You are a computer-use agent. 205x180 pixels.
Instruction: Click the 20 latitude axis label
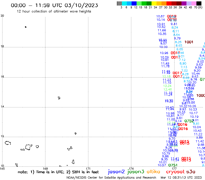coord(2,16)
